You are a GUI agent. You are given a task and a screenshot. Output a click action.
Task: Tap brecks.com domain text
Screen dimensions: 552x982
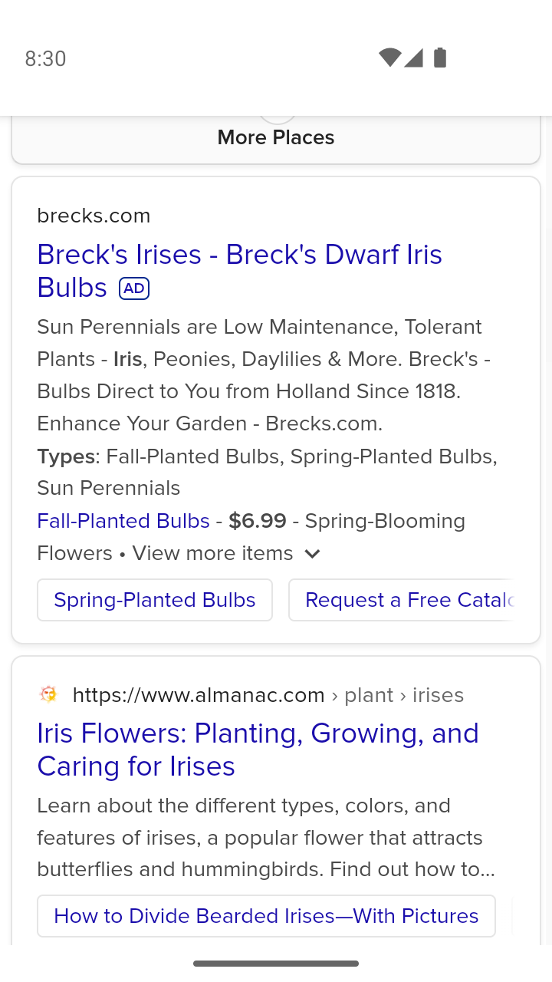click(94, 216)
